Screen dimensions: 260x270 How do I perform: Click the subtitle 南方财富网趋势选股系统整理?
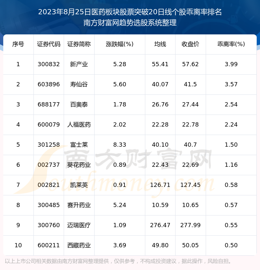[x=130, y=23]
